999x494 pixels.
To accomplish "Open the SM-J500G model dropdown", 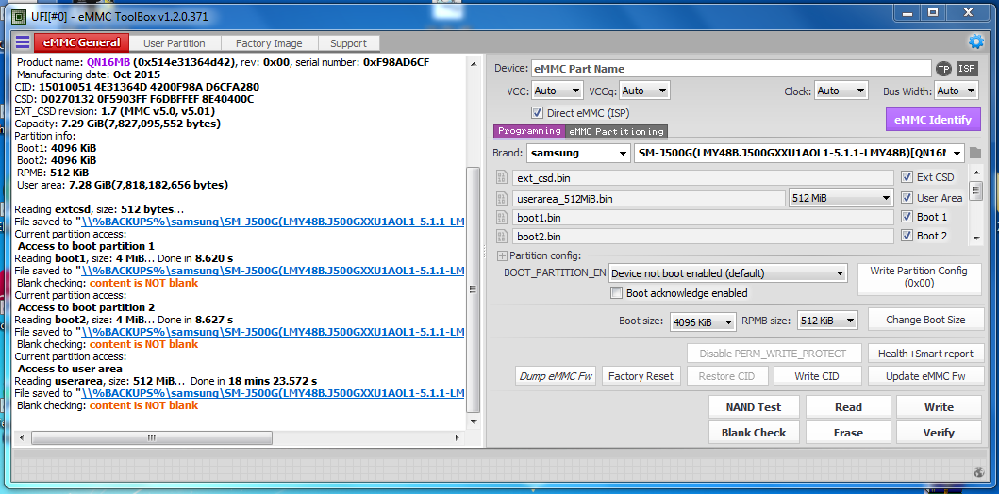I will 800,154.
